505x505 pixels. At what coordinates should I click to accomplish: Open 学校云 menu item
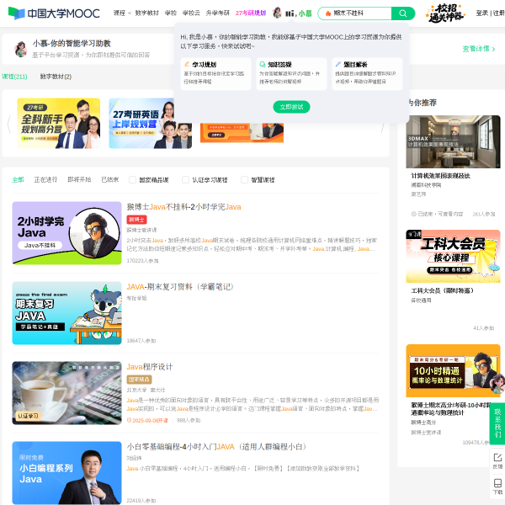click(191, 13)
